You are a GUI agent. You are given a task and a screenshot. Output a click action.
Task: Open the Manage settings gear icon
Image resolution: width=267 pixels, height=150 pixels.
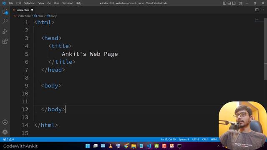[x=5, y=132]
